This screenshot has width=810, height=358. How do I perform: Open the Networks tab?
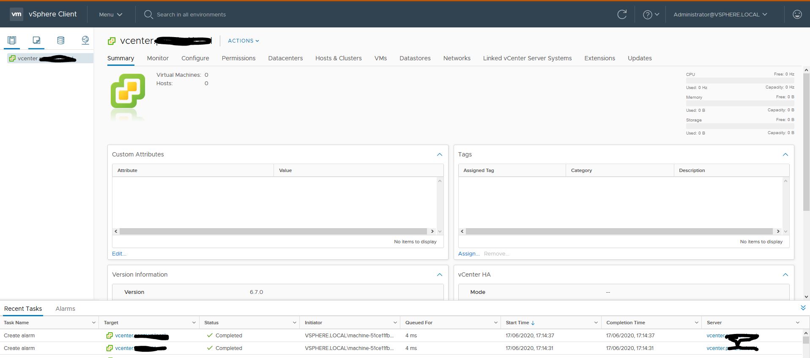pyautogui.click(x=457, y=58)
